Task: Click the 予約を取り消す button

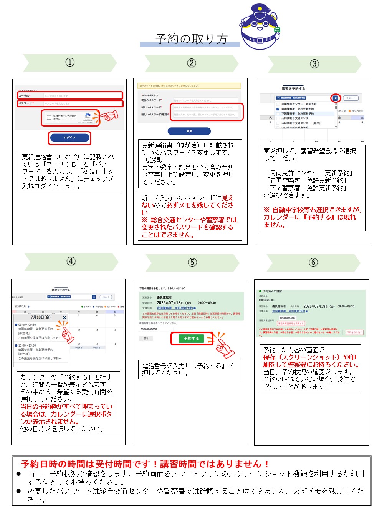Action: [354, 332]
